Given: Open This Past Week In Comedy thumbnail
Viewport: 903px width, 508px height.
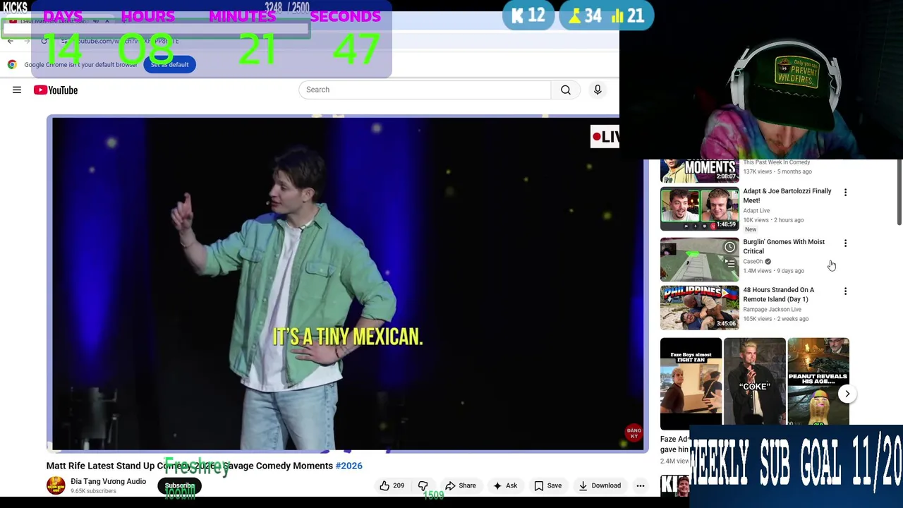Looking at the screenshot, I should [699, 171].
